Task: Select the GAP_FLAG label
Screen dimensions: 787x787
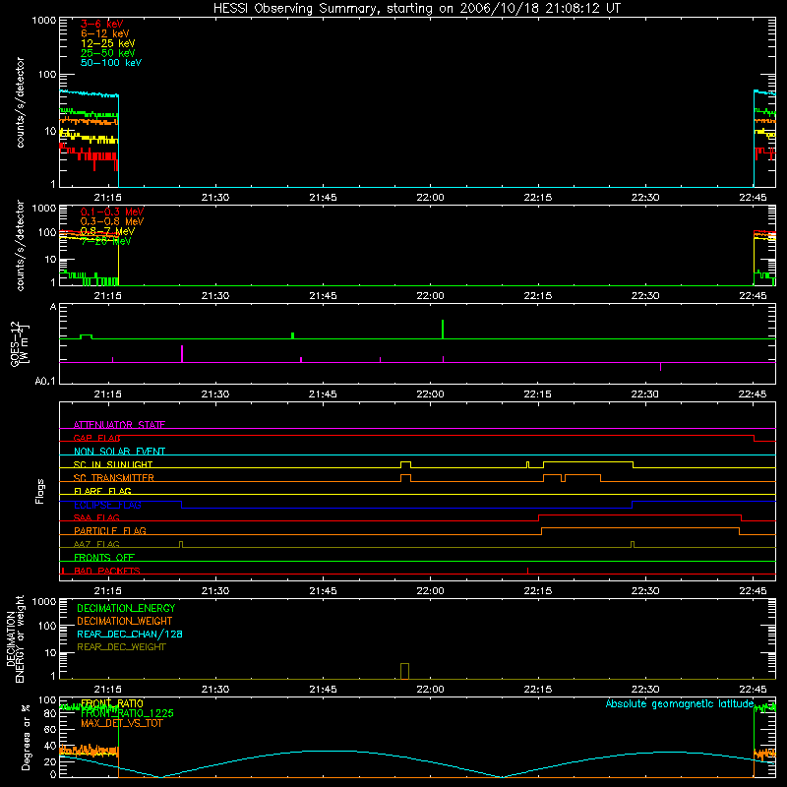Action: tap(96, 438)
